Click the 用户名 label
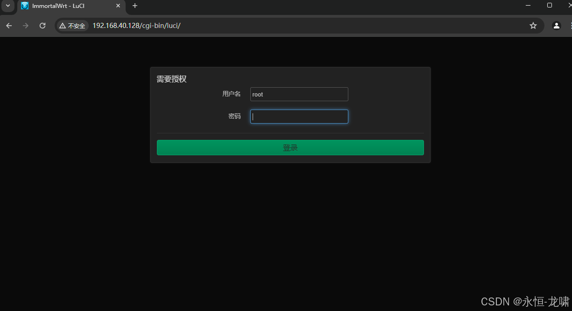572x311 pixels. [232, 94]
